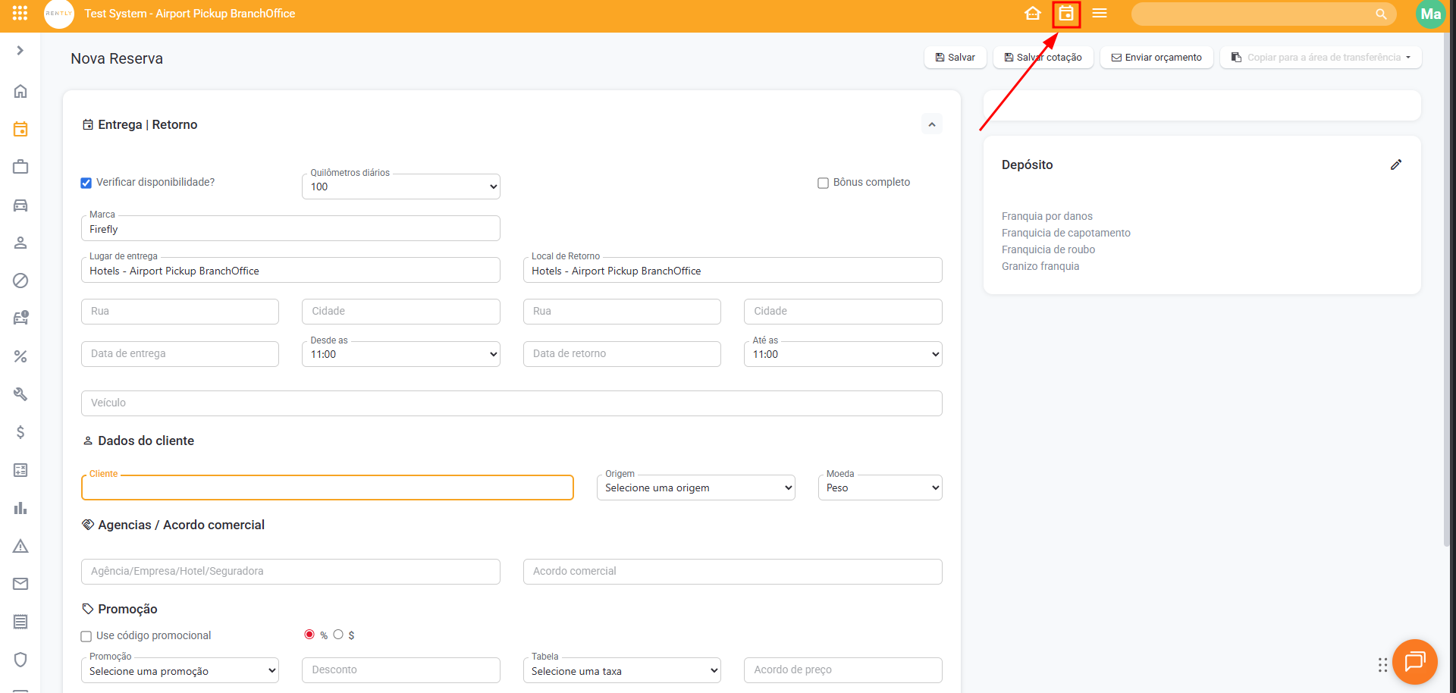Image resolution: width=1456 pixels, height=693 pixels.
Task: Click the Enviar orçamento button
Action: click(1156, 58)
